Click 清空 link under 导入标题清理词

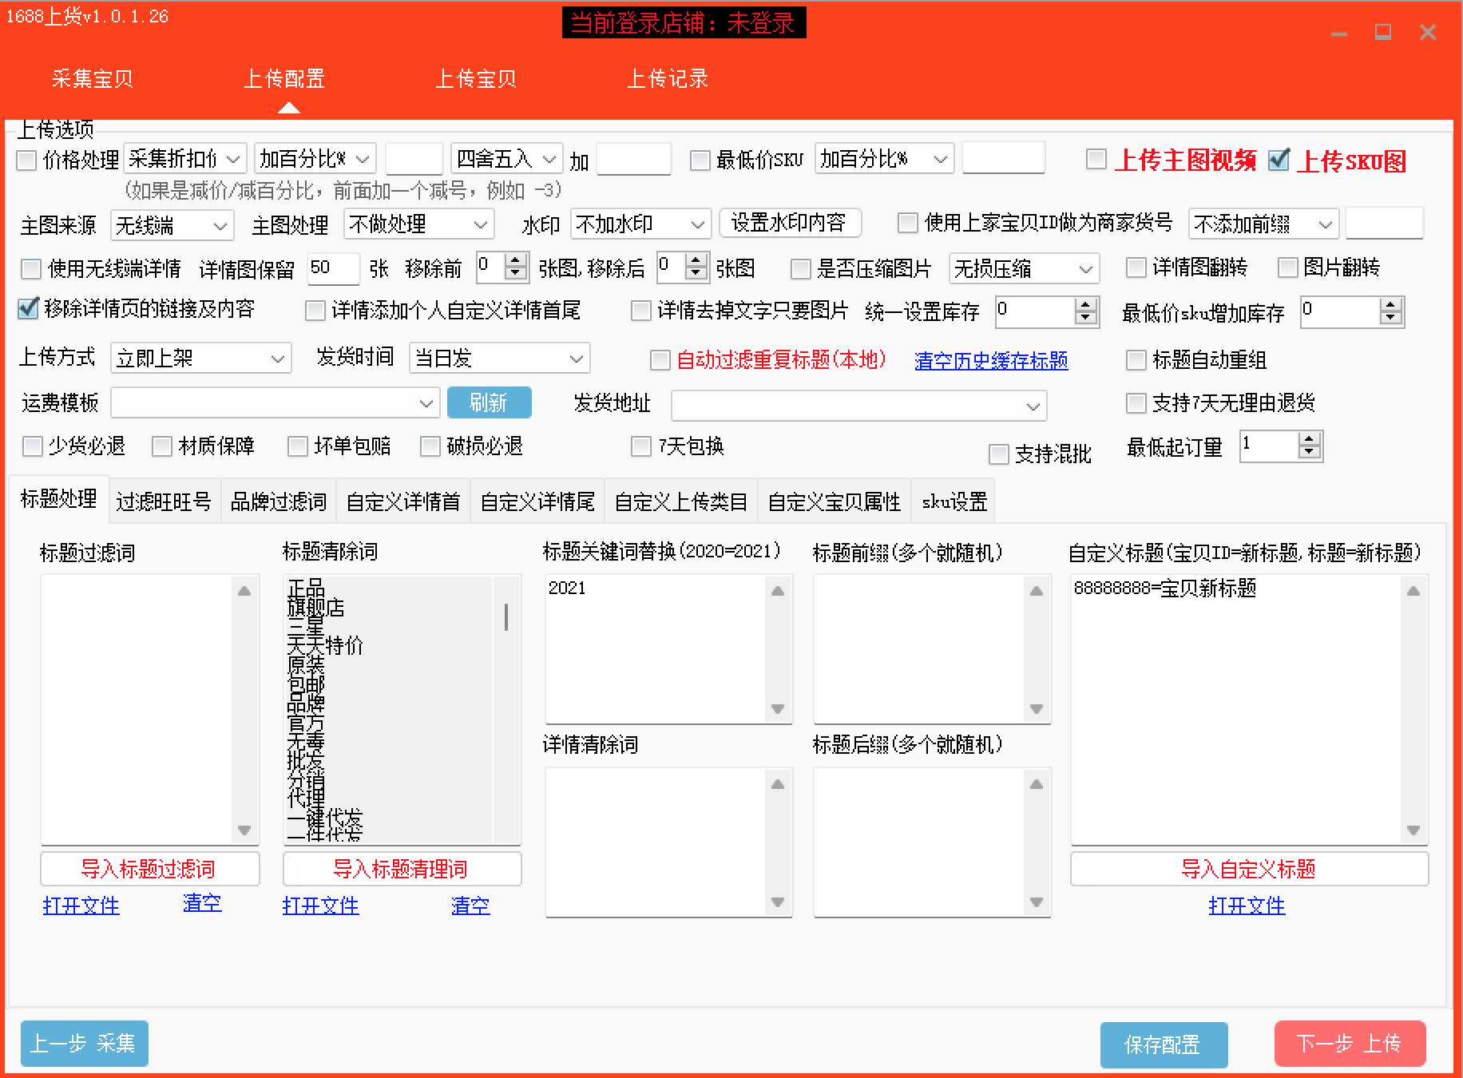coord(470,906)
